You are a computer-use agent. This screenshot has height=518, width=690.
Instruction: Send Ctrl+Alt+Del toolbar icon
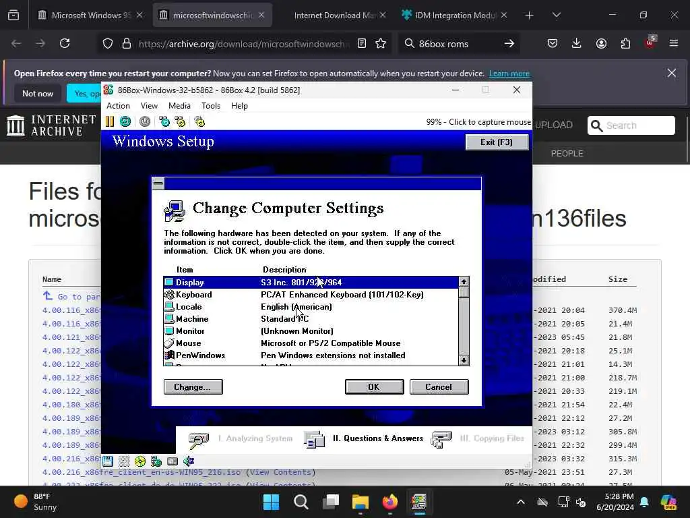coord(164,121)
